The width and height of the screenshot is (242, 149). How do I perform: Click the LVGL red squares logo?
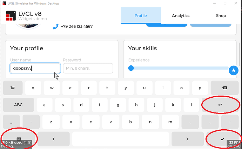point(11,15)
